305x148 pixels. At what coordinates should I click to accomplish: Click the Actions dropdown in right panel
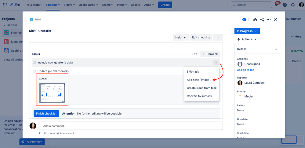click(247, 39)
